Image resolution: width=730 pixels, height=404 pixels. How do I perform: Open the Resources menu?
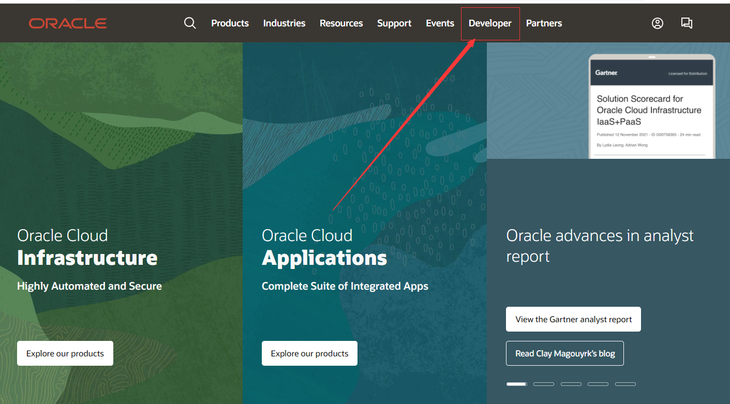[x=341, y=23]
